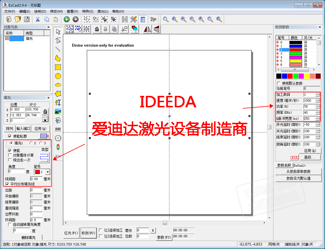Image resolution: width=325 pixels, height=249 pixels.
Task: Click the 线间距 line spacing field
Action: click(x=36, y=179)
